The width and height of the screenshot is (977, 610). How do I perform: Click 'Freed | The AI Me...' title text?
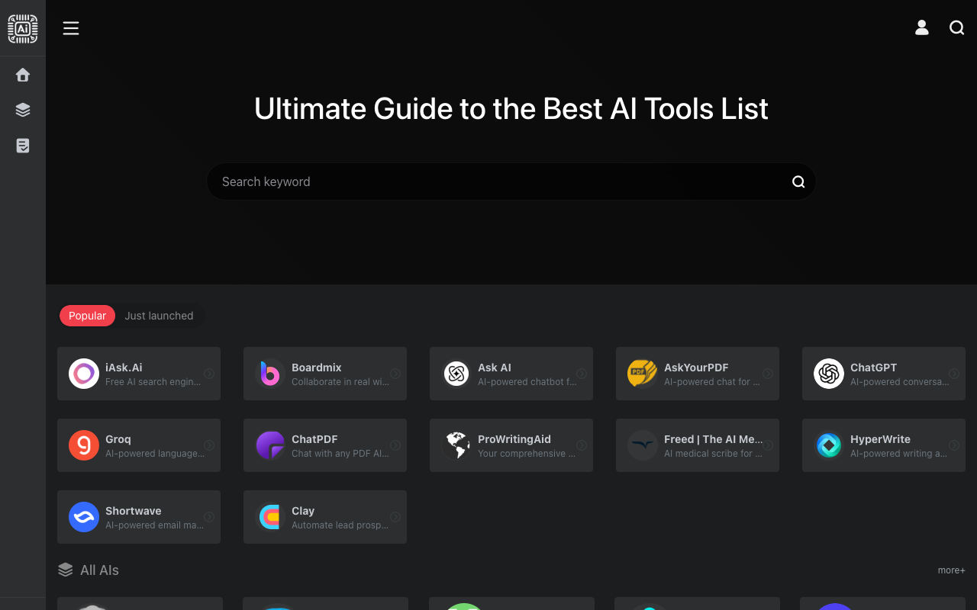(714, 439)
